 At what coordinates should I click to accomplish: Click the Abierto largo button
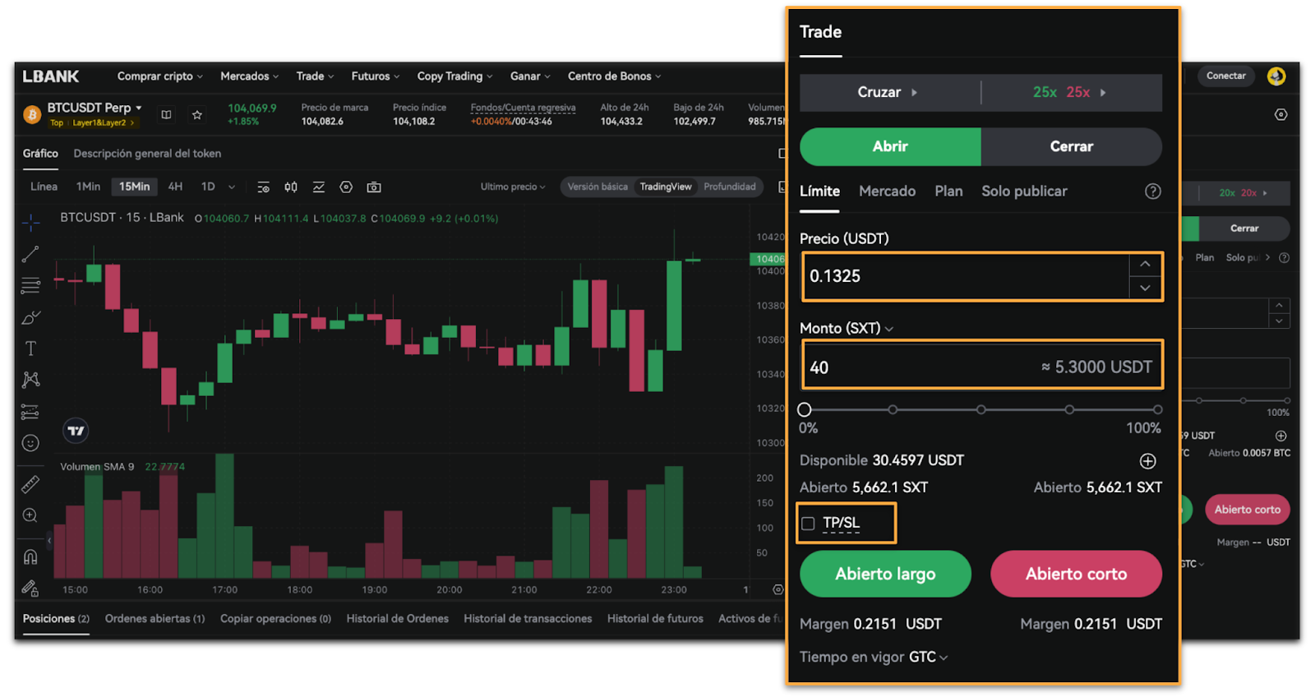click(x=885, y=575)
